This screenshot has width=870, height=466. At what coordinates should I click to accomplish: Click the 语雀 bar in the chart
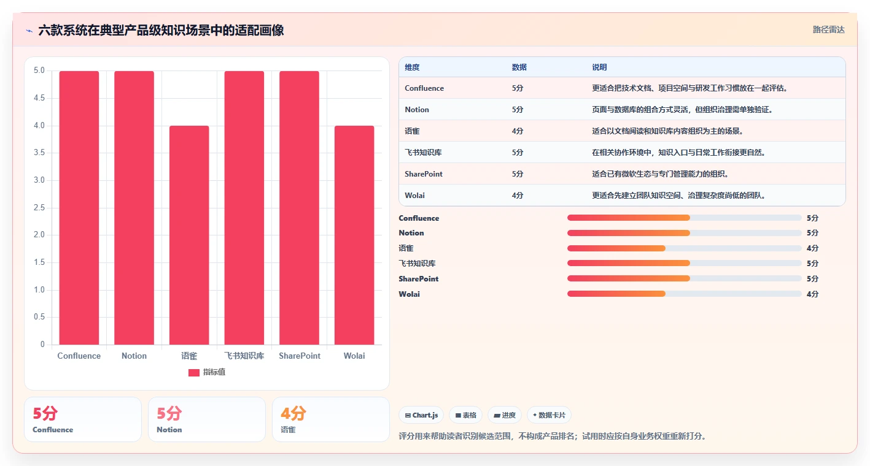pos(189,235)
